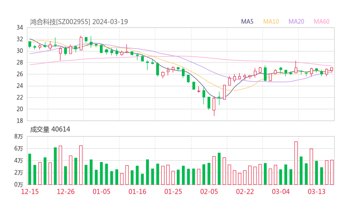Click the 34 price axis label
This screenshot has height=202, width=339.
pyautogui.click(x=20, y=28)
